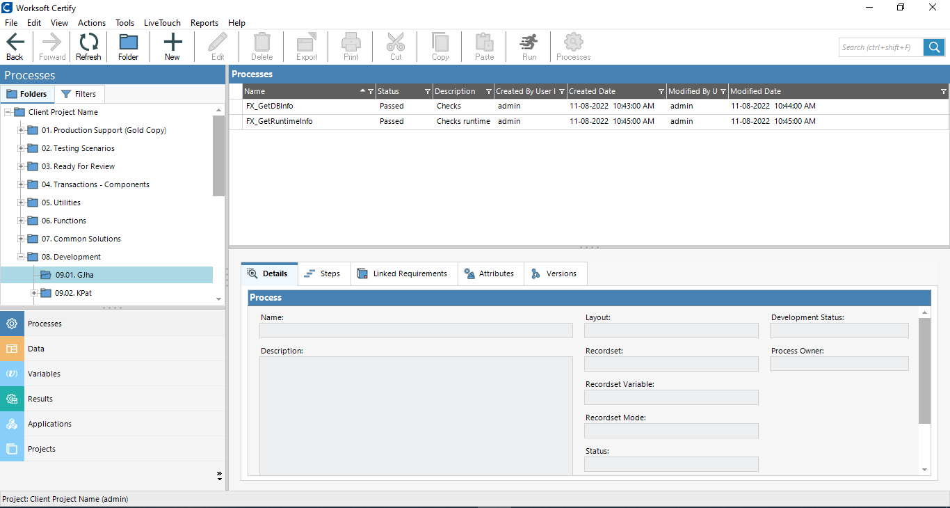The image size is (950, 508).
Task: Open the Actions menu
Action: tap(92, 23)
